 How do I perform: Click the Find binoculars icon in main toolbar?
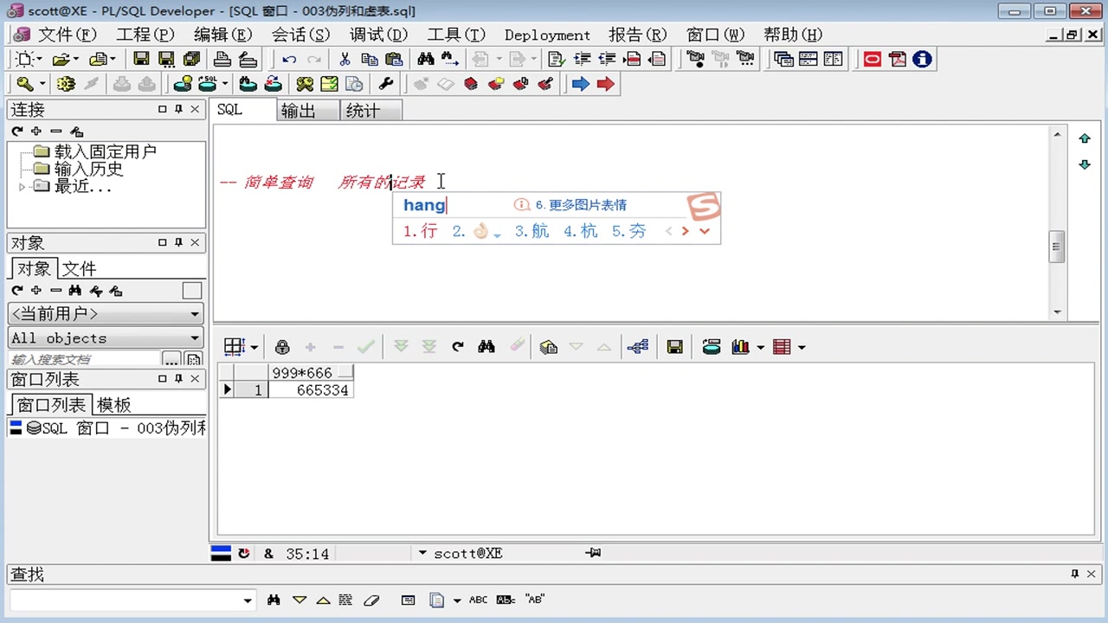point(425,59)
